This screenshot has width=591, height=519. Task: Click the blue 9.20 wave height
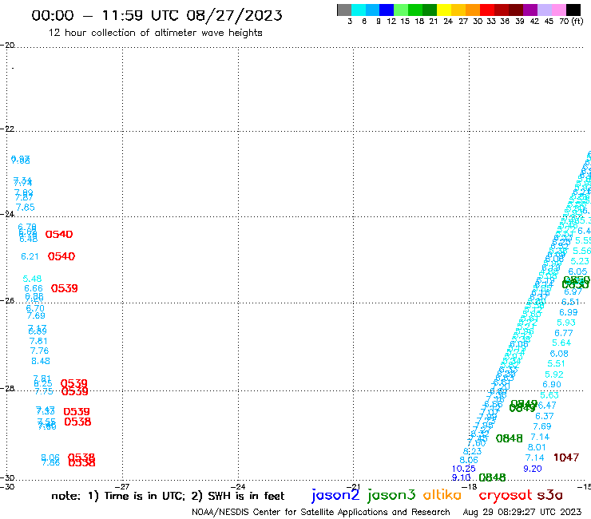pyautogui.click(x=533, y=469)
